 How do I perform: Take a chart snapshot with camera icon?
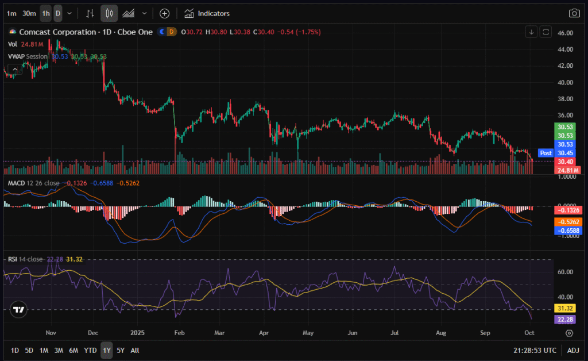pyautogui.click(x=574, y=13)
